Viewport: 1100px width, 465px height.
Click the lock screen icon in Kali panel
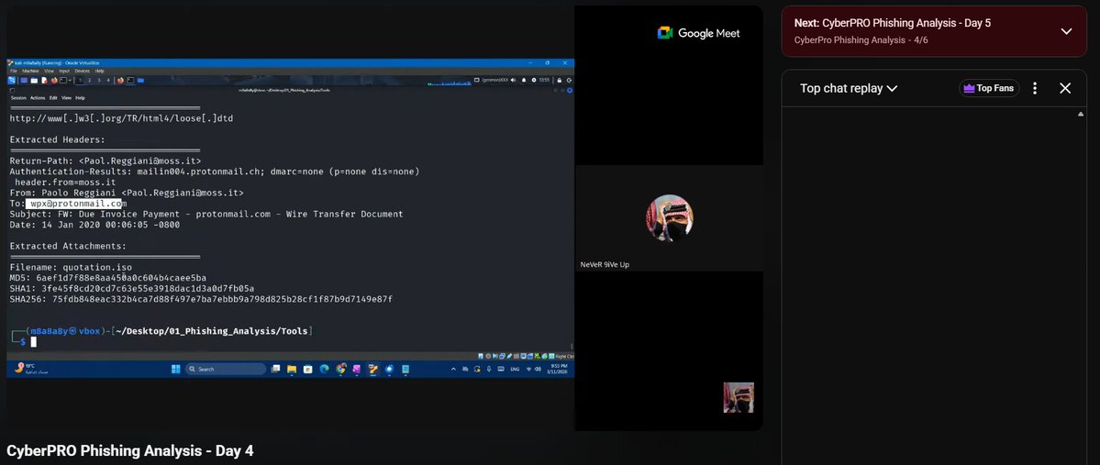click(559, 80)
